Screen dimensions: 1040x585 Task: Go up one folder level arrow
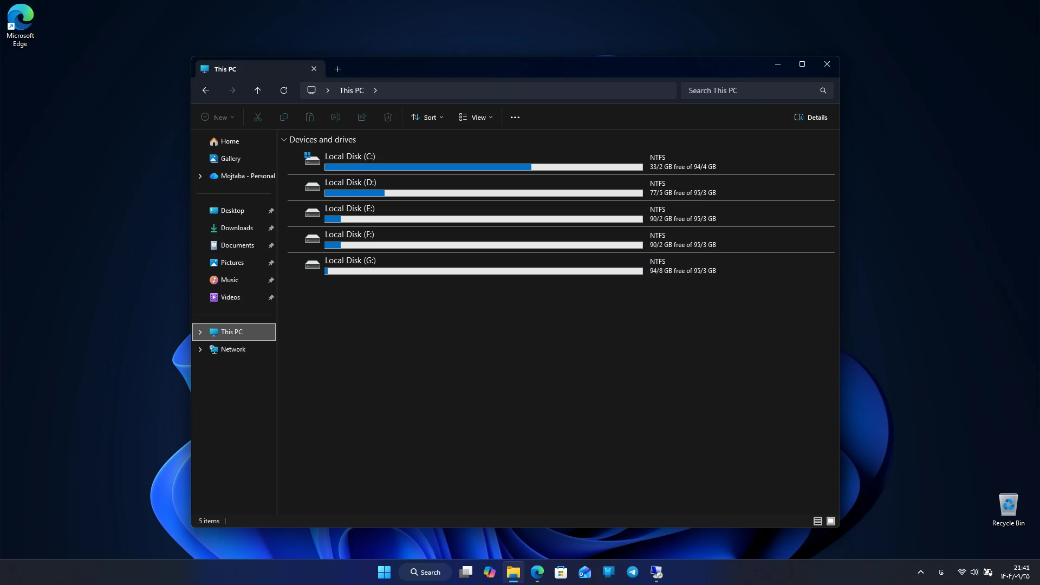coord(257,90)
